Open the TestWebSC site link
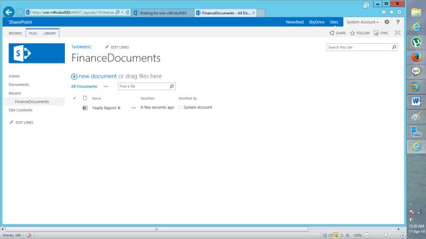The image size is (426, 239). [81, 47]
